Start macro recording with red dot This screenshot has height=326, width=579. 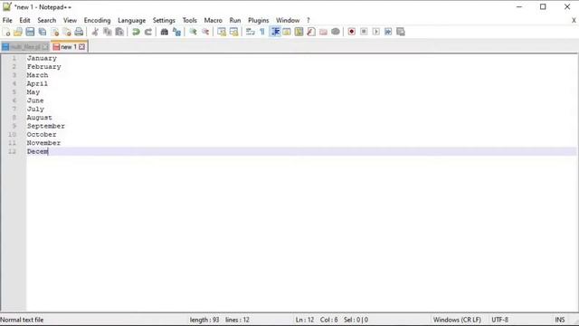pyautogui.click(x=352, y=32)
